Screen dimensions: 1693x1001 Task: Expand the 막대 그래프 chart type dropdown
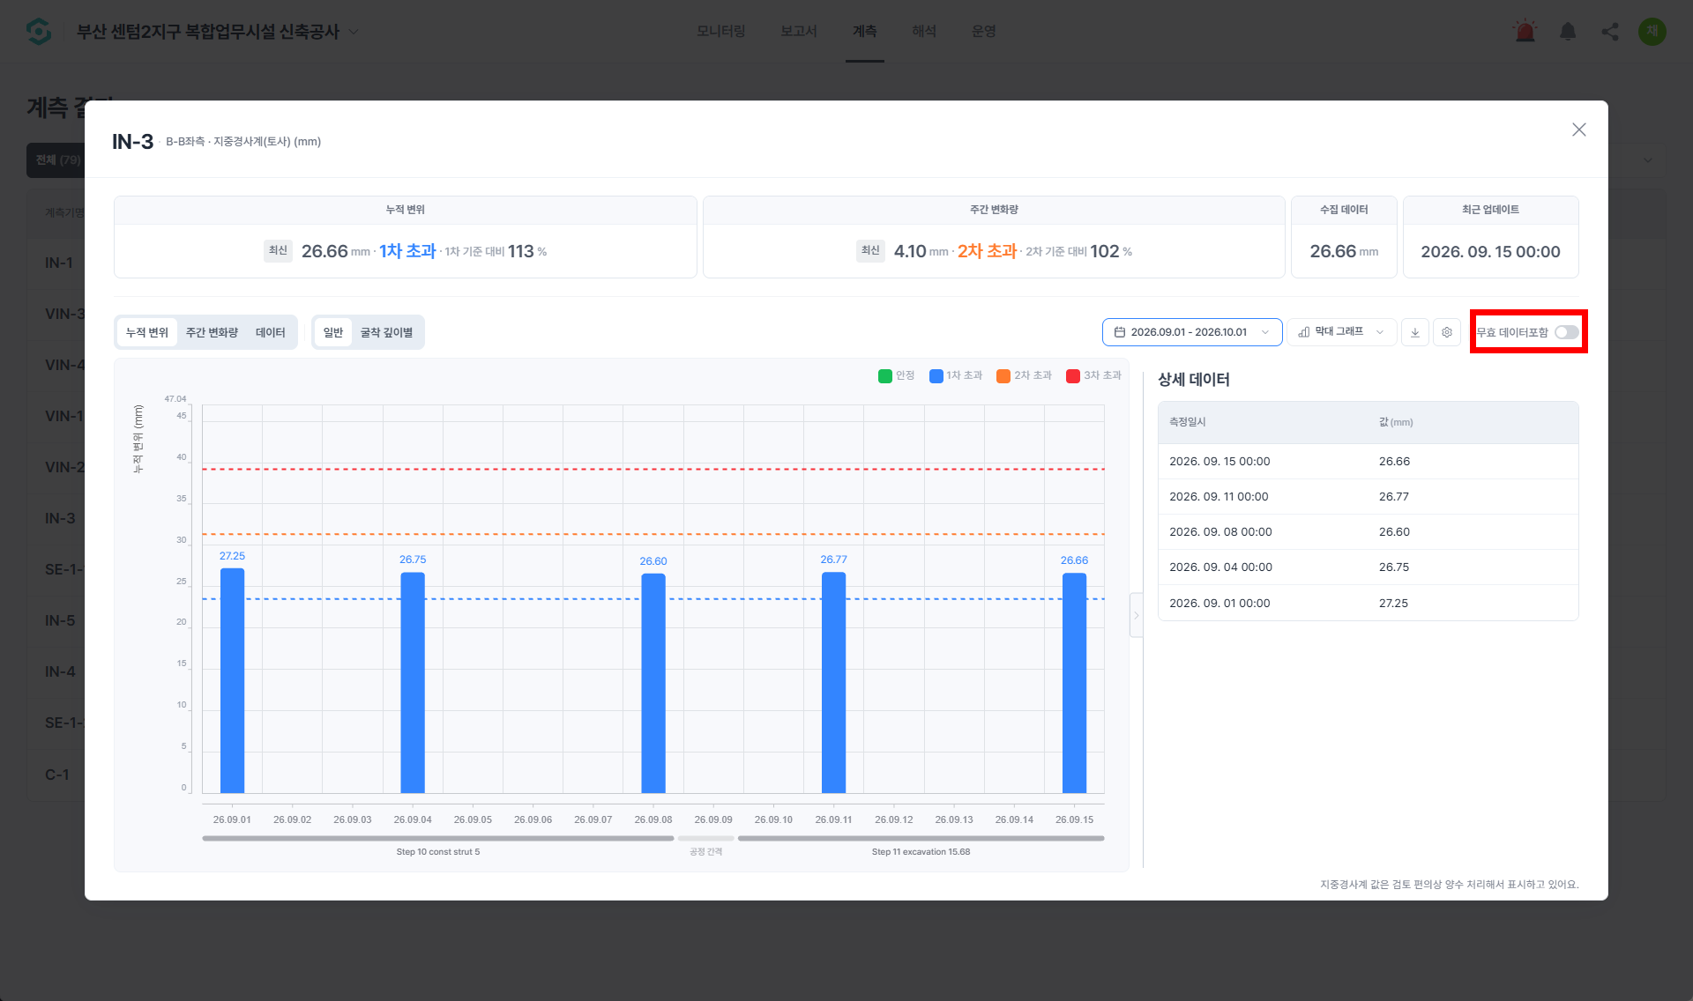pyautogui.click(x=1342, y=332)
